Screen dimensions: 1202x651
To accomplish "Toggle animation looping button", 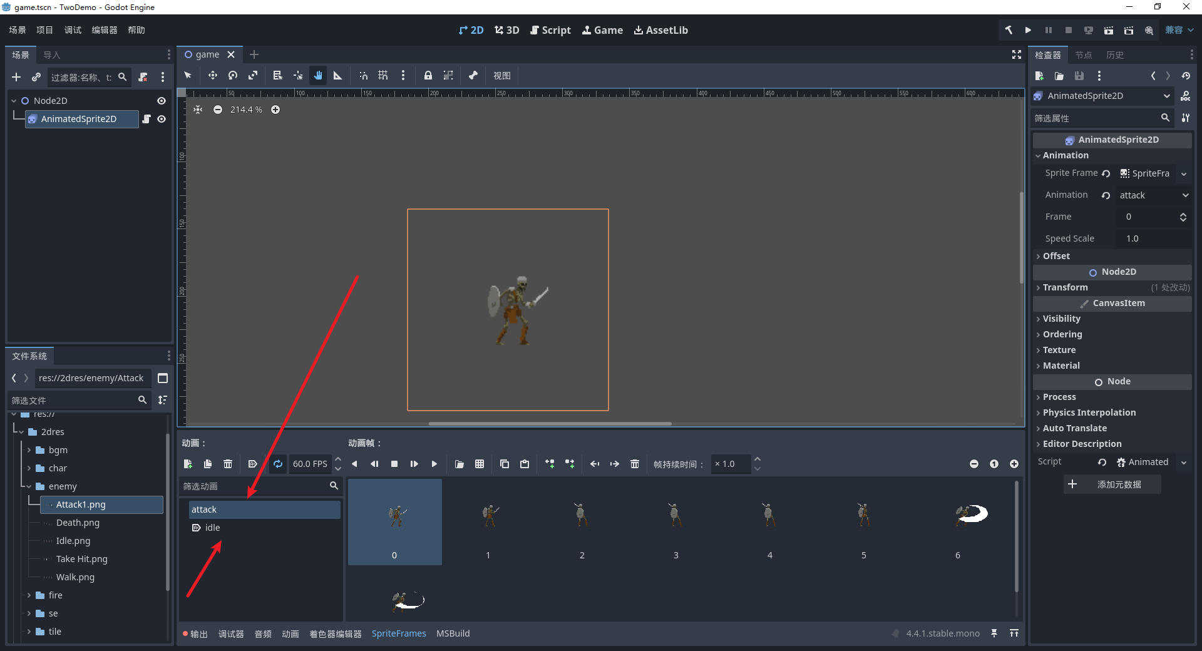I will 278,464.
